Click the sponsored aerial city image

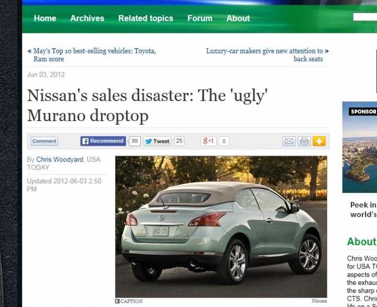360,147
